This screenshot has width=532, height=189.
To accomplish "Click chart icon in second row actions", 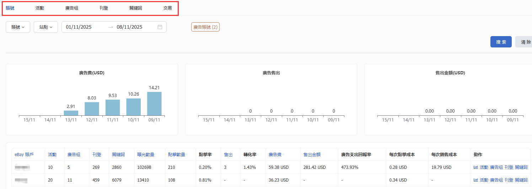I will pos(476,180).
